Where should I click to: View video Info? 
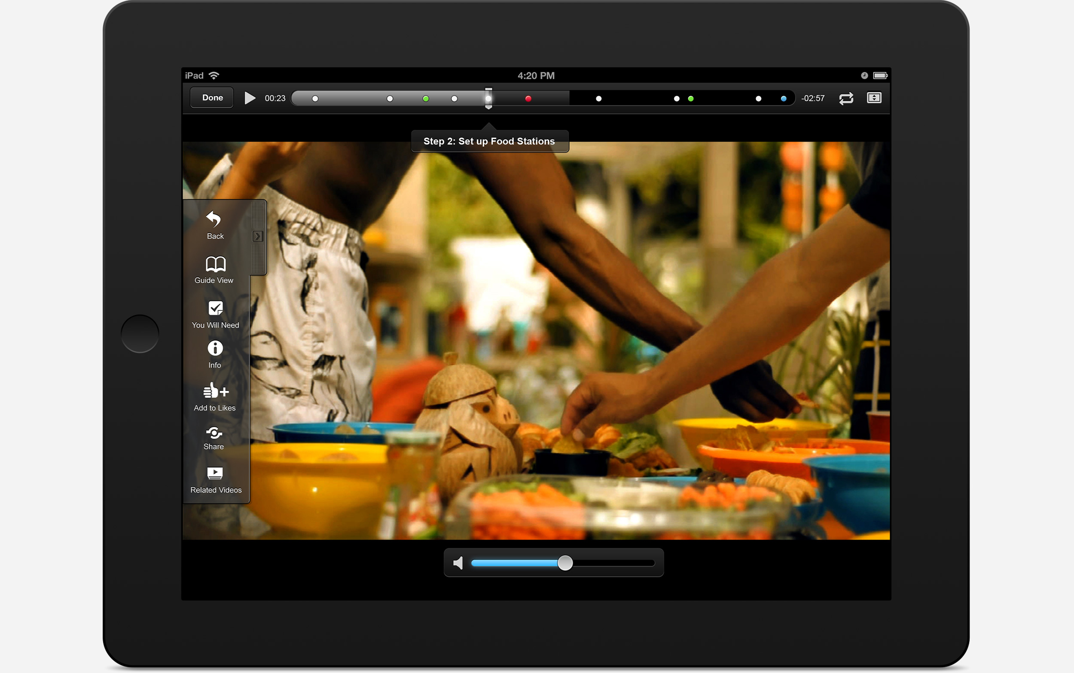point(215,354)
